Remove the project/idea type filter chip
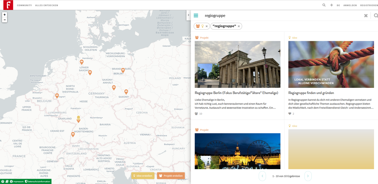 pos(207,26)
